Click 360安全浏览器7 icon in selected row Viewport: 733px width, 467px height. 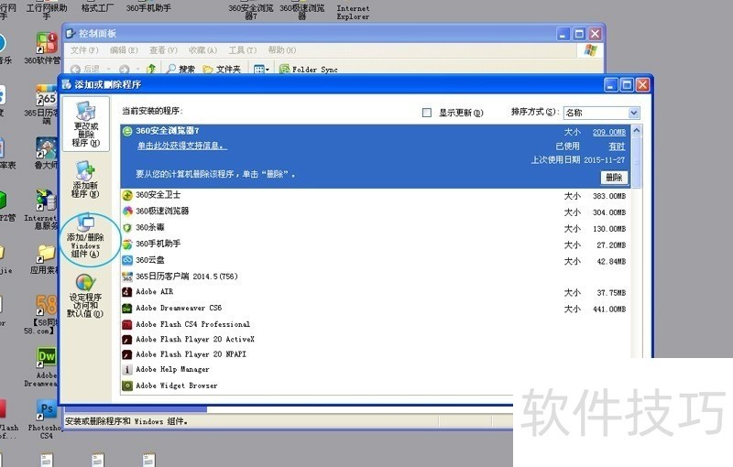pyautogui.click(x=127, y=131)
